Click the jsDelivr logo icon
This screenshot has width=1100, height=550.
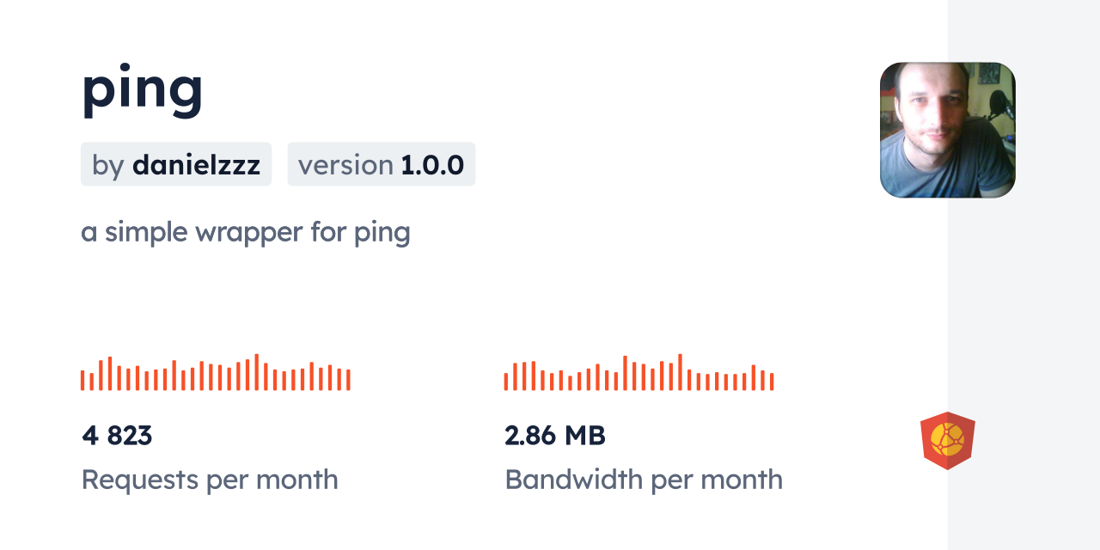[x=947, y=440]
